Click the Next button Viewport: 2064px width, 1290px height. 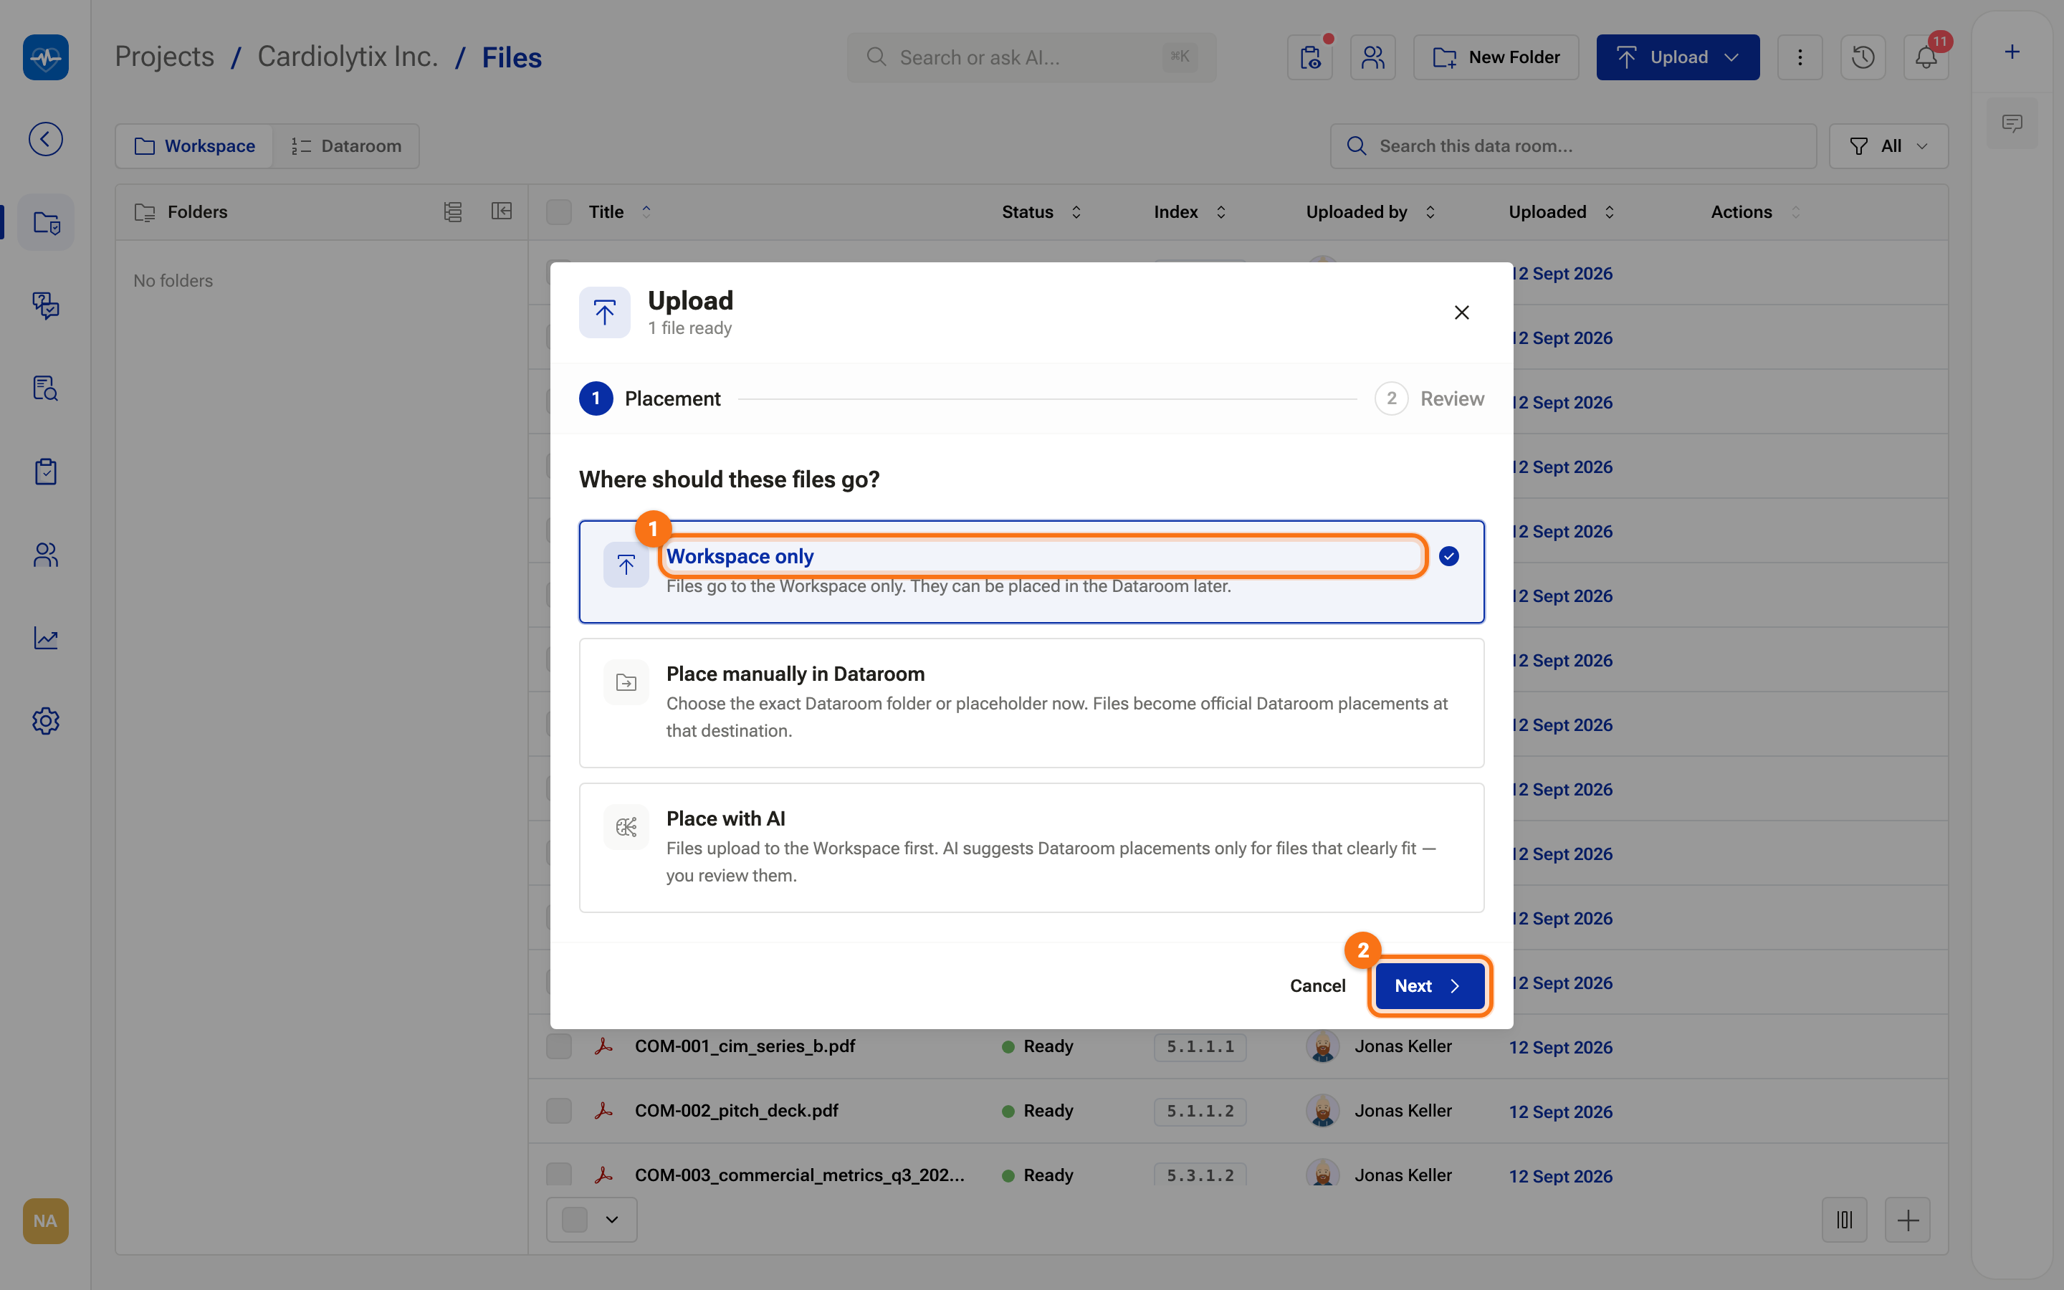click(1430, 985)
